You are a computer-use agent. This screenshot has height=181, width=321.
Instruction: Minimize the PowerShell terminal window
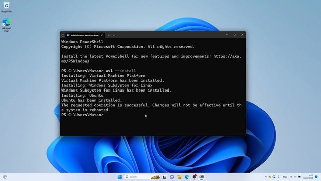pos(227,35)
